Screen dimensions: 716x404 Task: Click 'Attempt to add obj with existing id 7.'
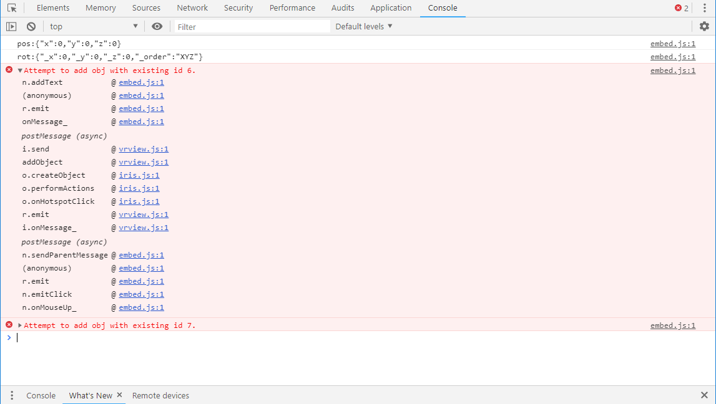tap(110, 325)
